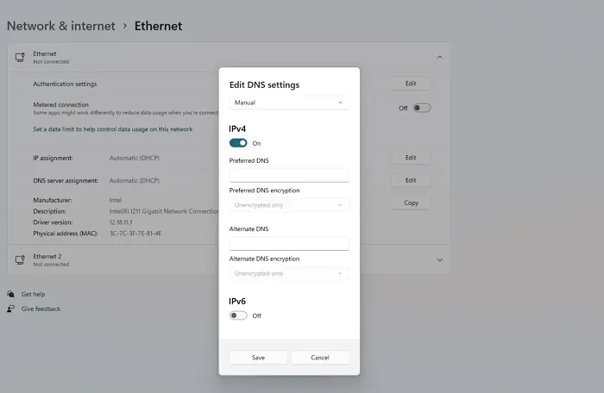This screenshot has width=604, height=393.
Task: Click the Ethernet 2 adapter icon
Action: pyautogui.click(x=20, y=259)
